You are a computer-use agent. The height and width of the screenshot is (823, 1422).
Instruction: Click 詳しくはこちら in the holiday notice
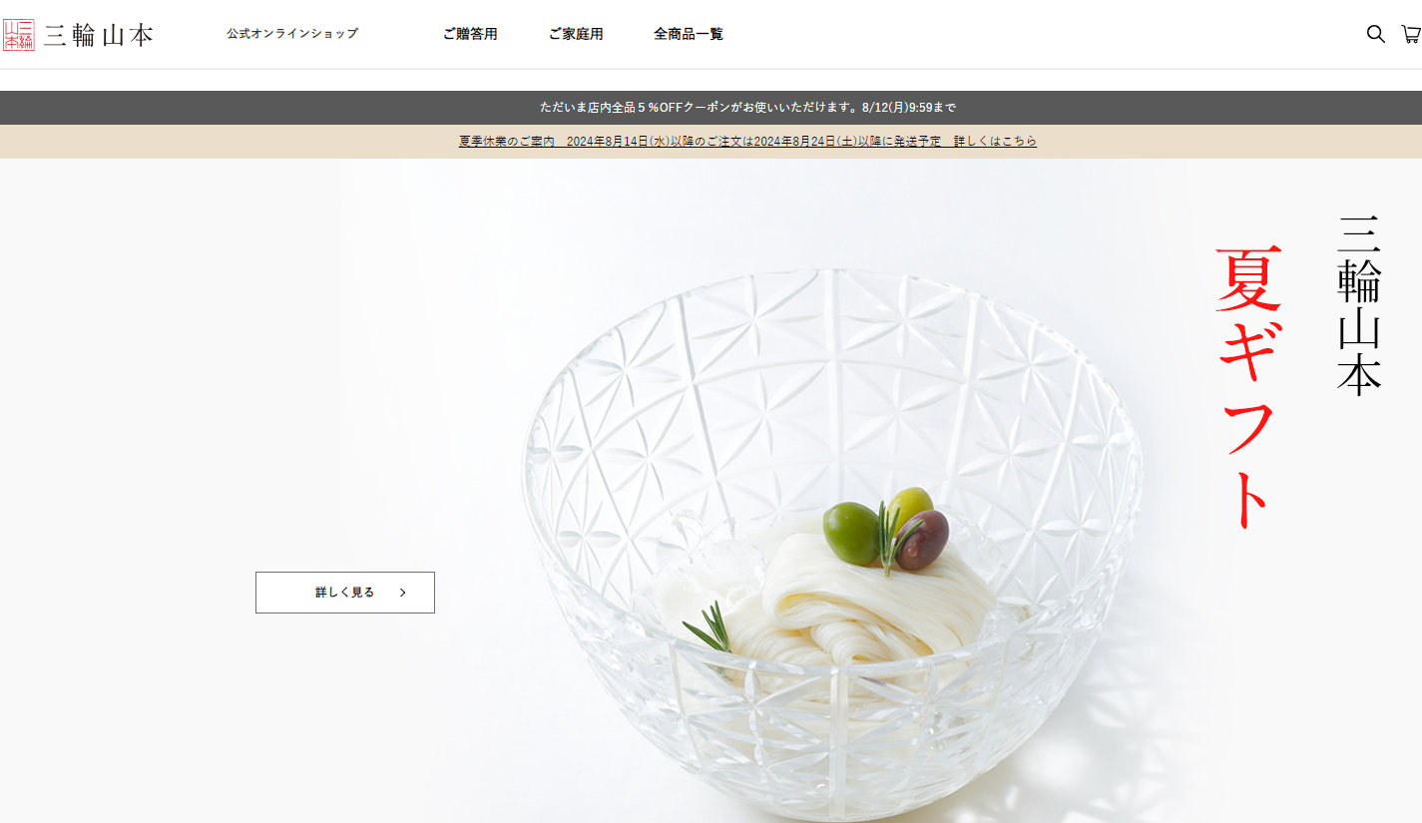(x=995, y=142)
